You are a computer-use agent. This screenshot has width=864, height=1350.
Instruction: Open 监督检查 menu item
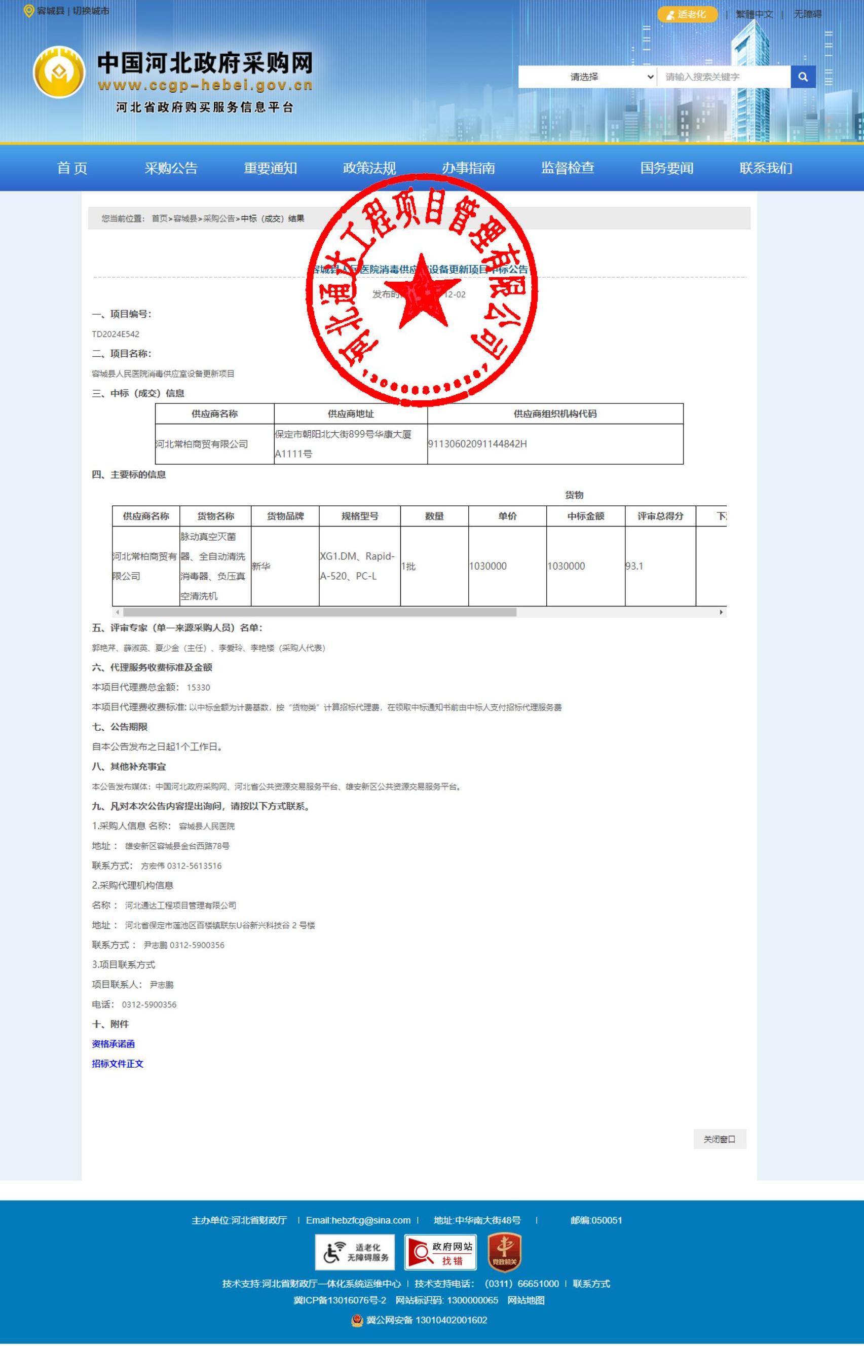click(x=568, y=168)
